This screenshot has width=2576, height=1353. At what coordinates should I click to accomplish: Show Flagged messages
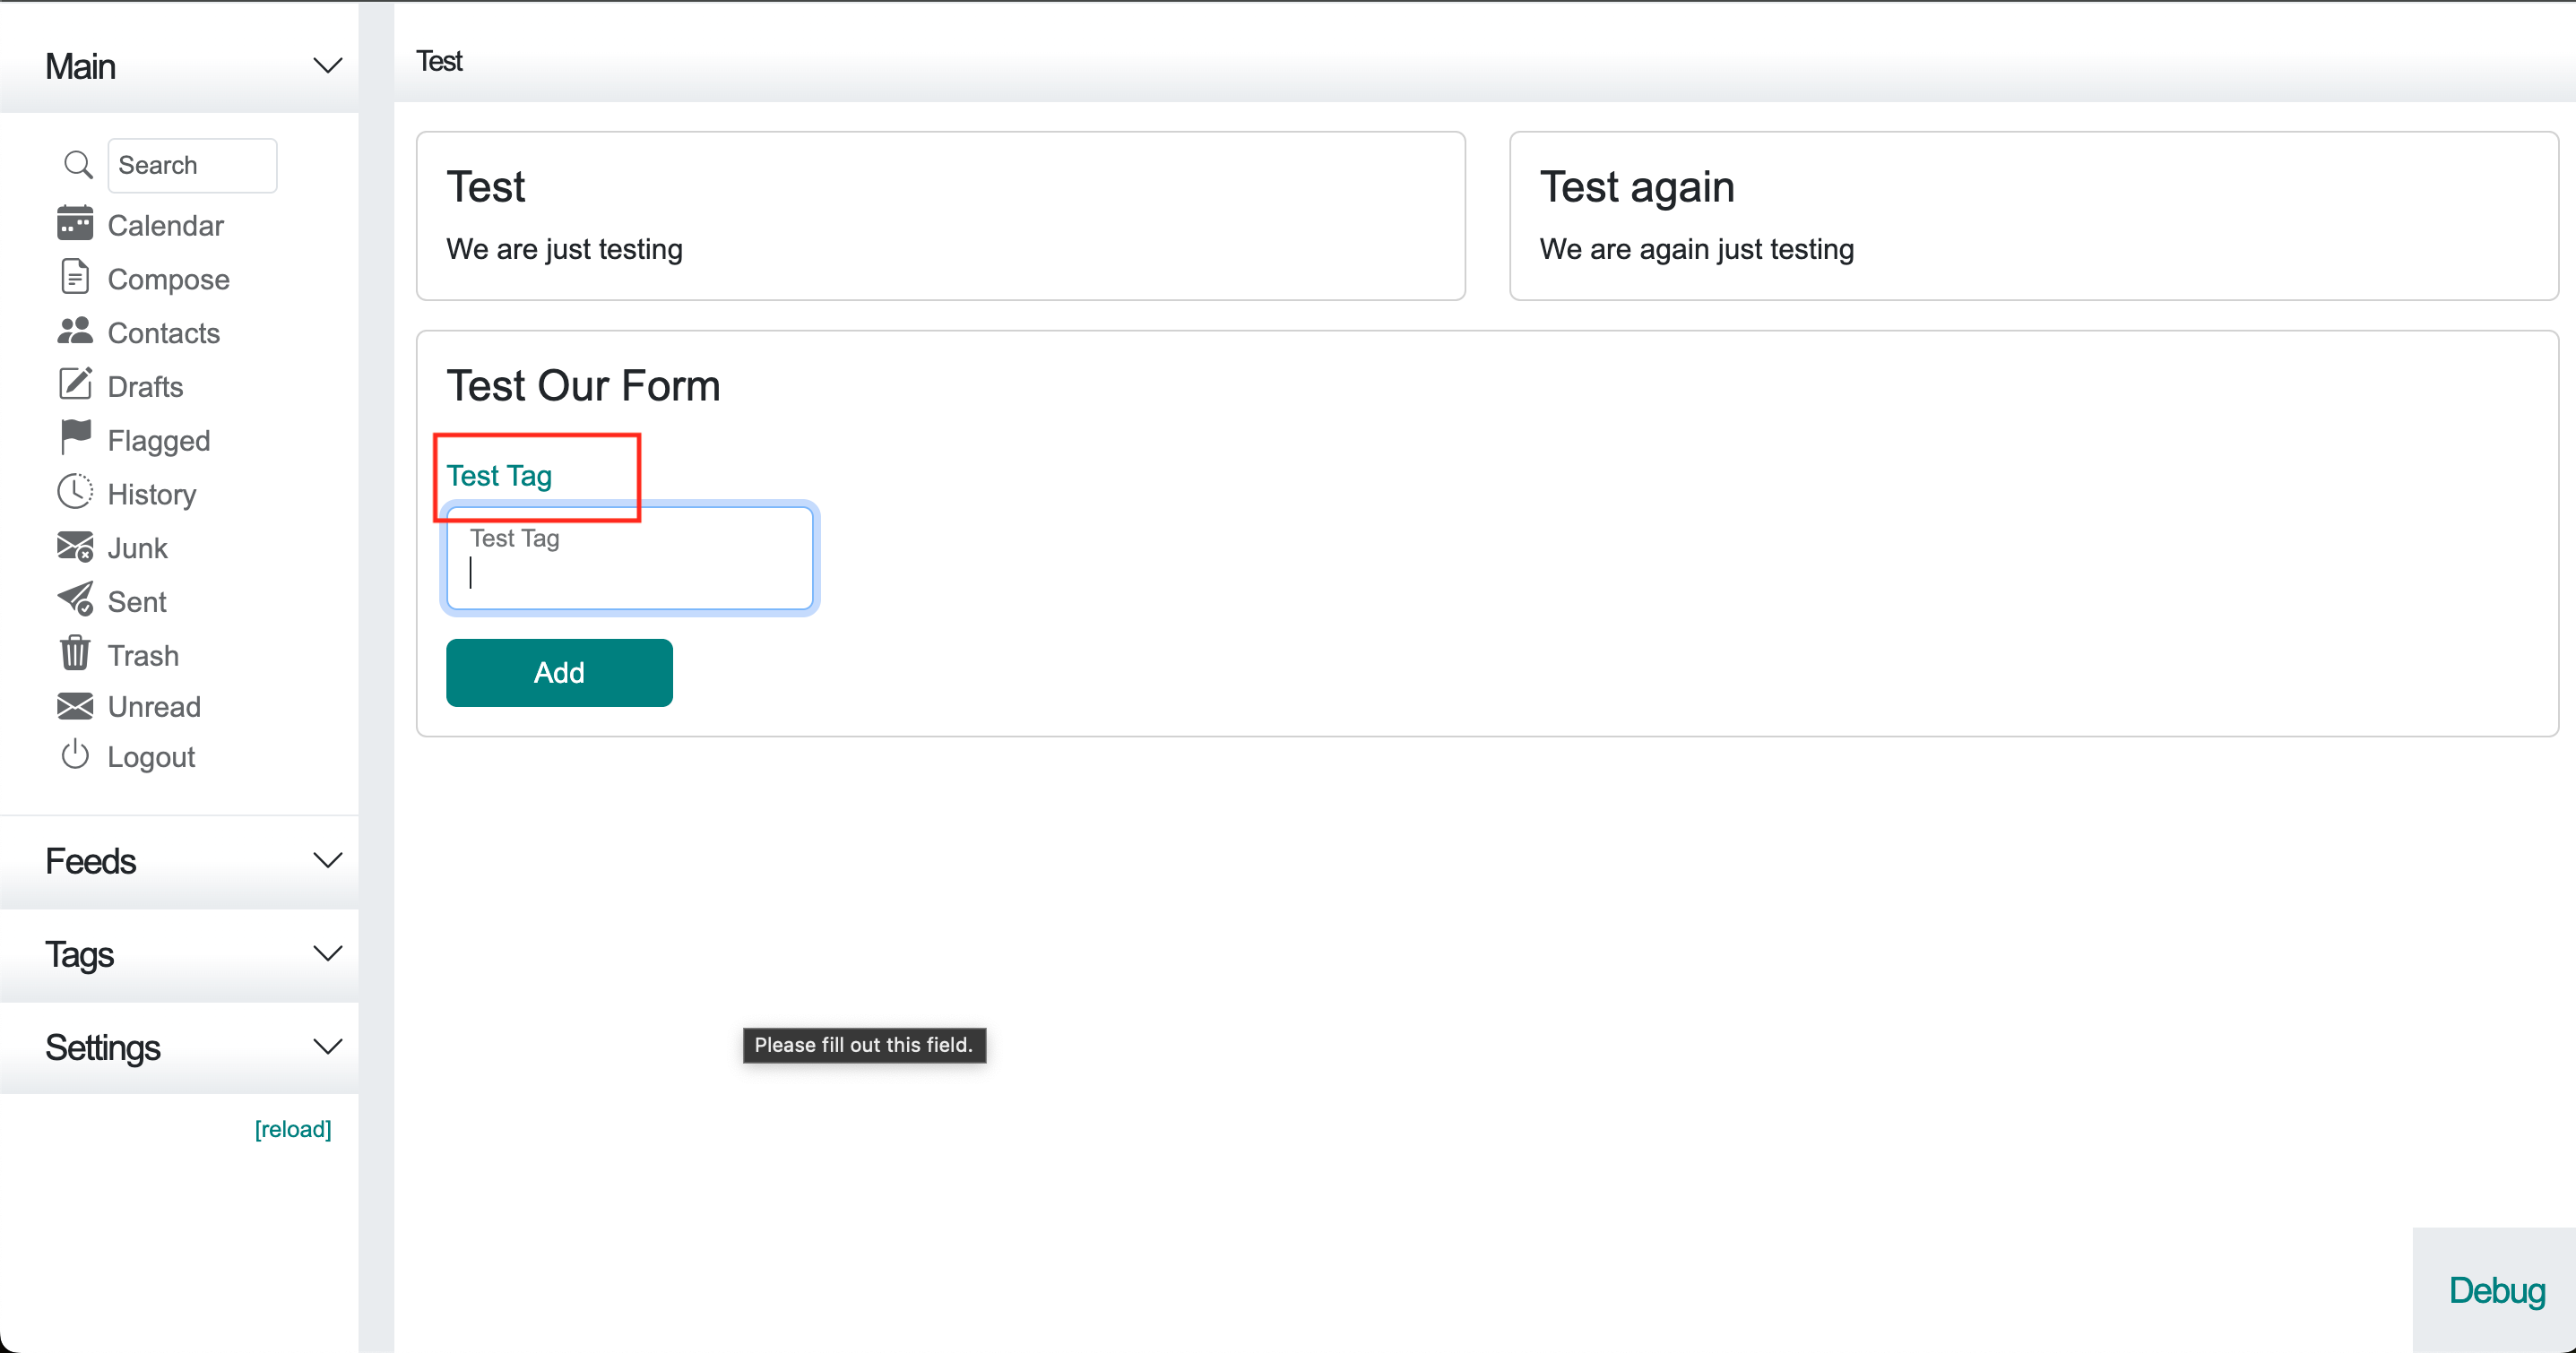pyautogui.click(x=159, y=441)
